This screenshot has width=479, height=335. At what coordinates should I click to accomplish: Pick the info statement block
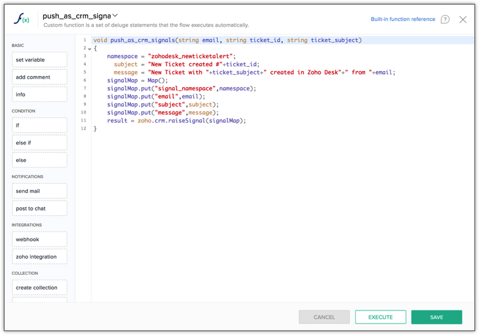coord(39,95)
